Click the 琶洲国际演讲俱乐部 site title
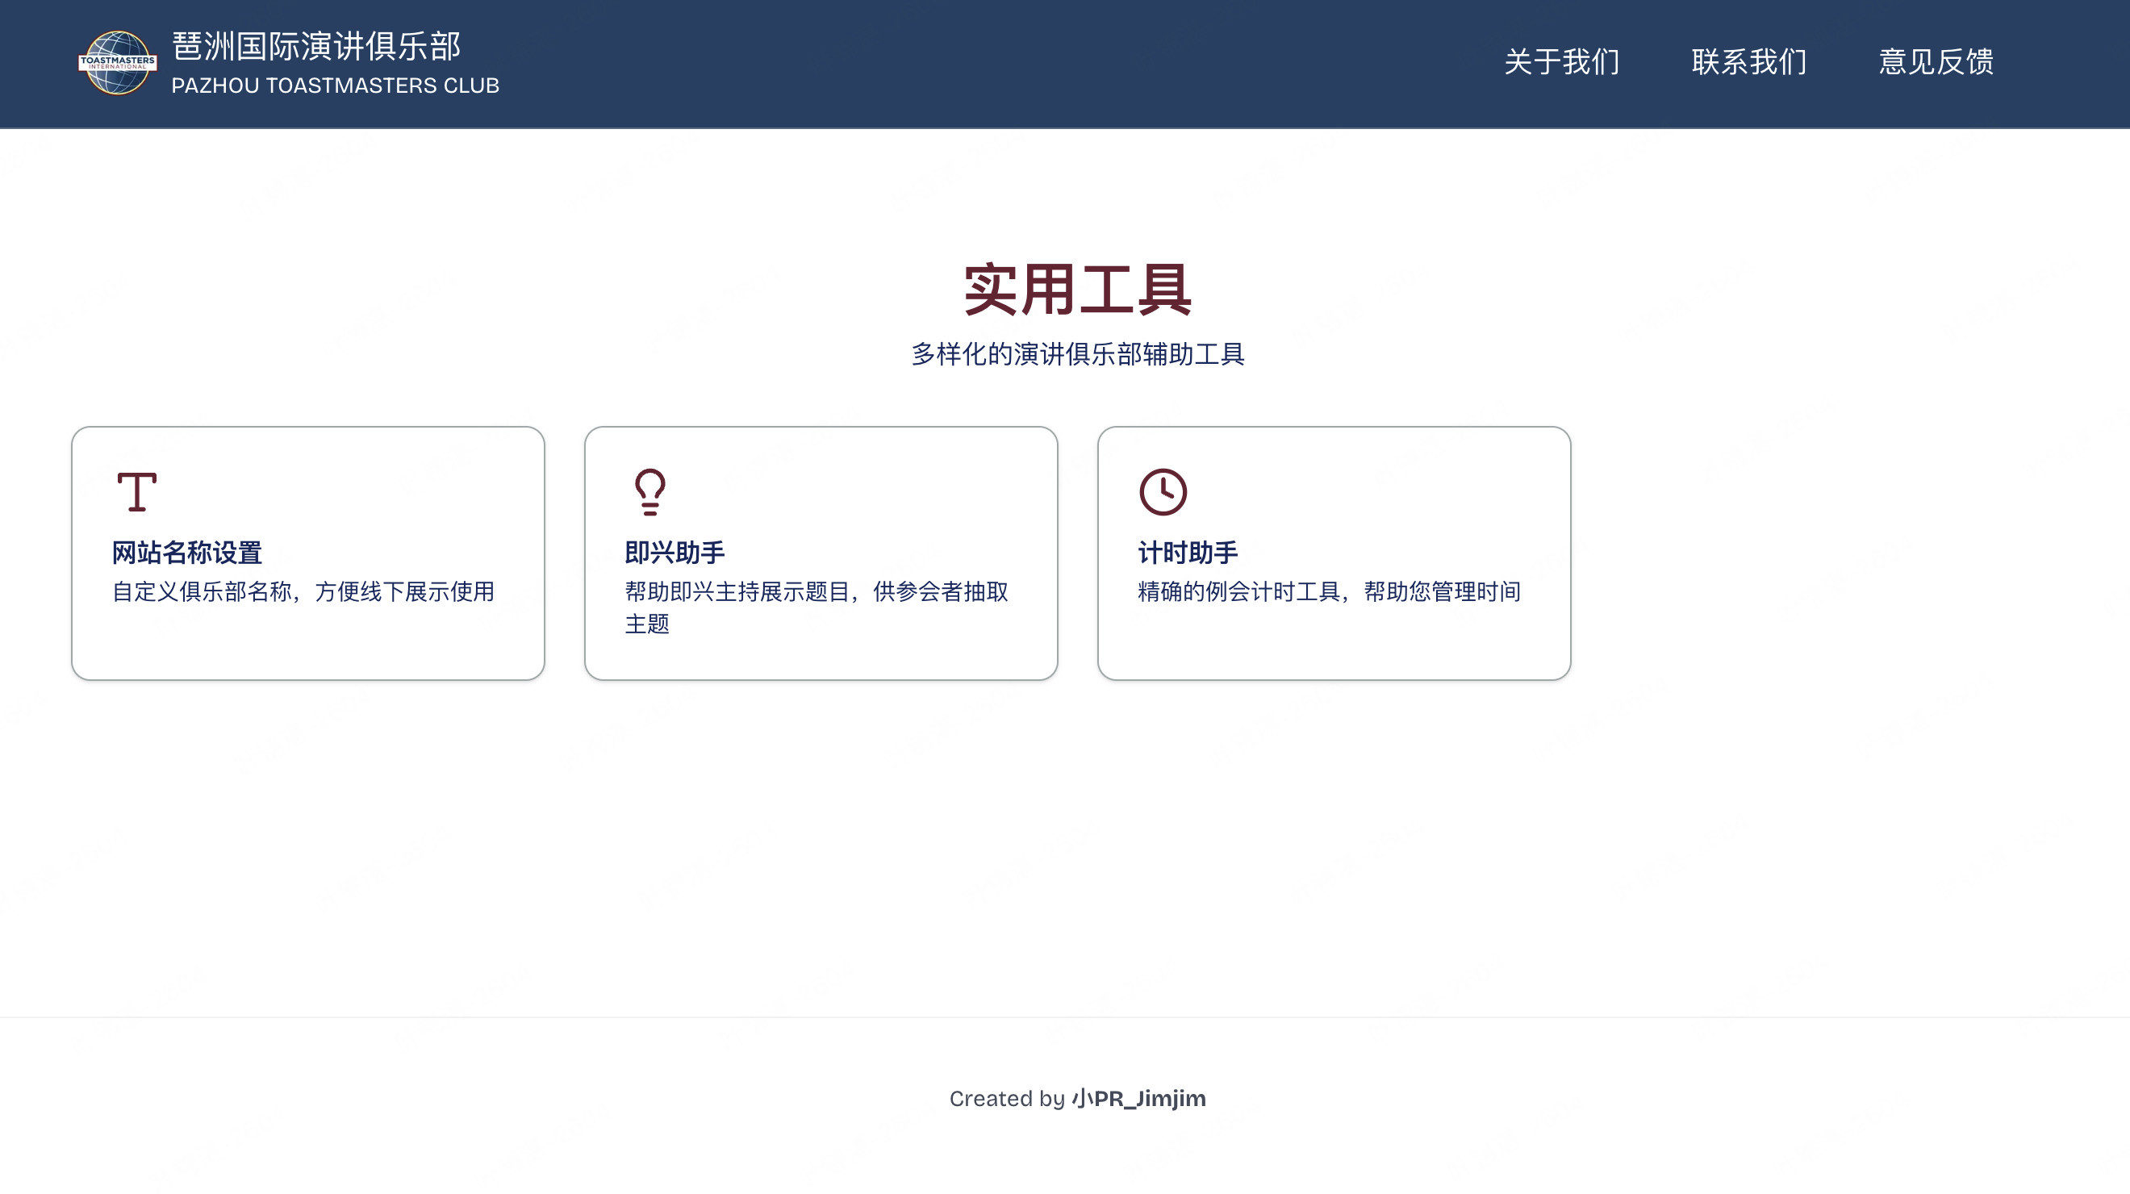 click(x=315, y=46)
